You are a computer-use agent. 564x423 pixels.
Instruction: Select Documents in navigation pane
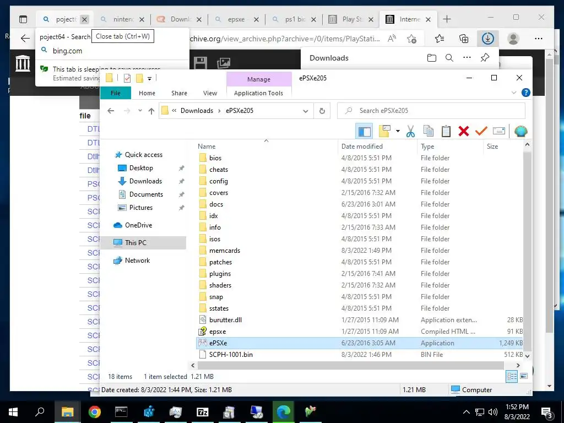coord(146,194)
